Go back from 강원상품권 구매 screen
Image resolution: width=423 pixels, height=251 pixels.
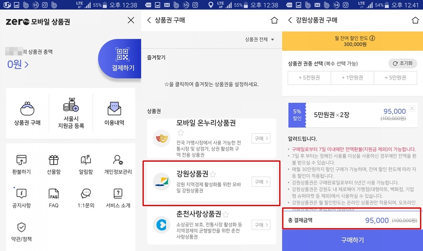point(290,20)
